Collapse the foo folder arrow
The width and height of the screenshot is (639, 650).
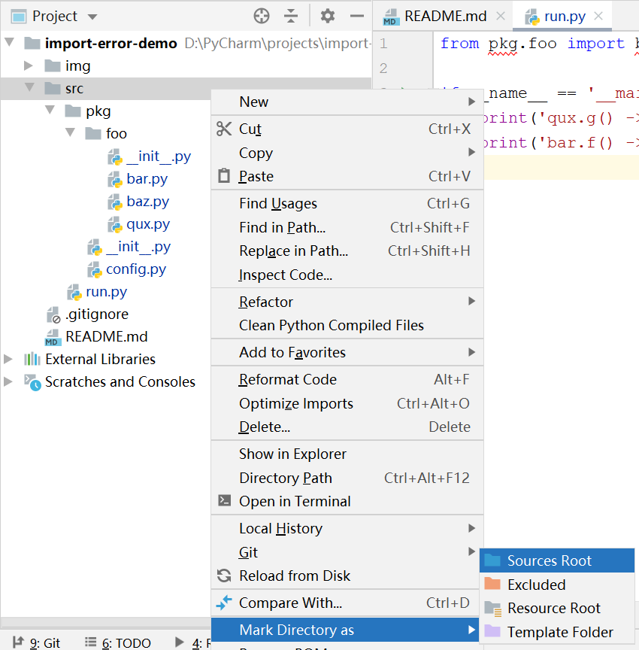(x=71, y=132)
